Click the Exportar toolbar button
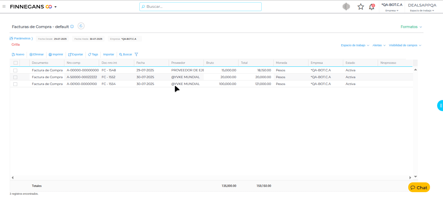 click(75, 54)
